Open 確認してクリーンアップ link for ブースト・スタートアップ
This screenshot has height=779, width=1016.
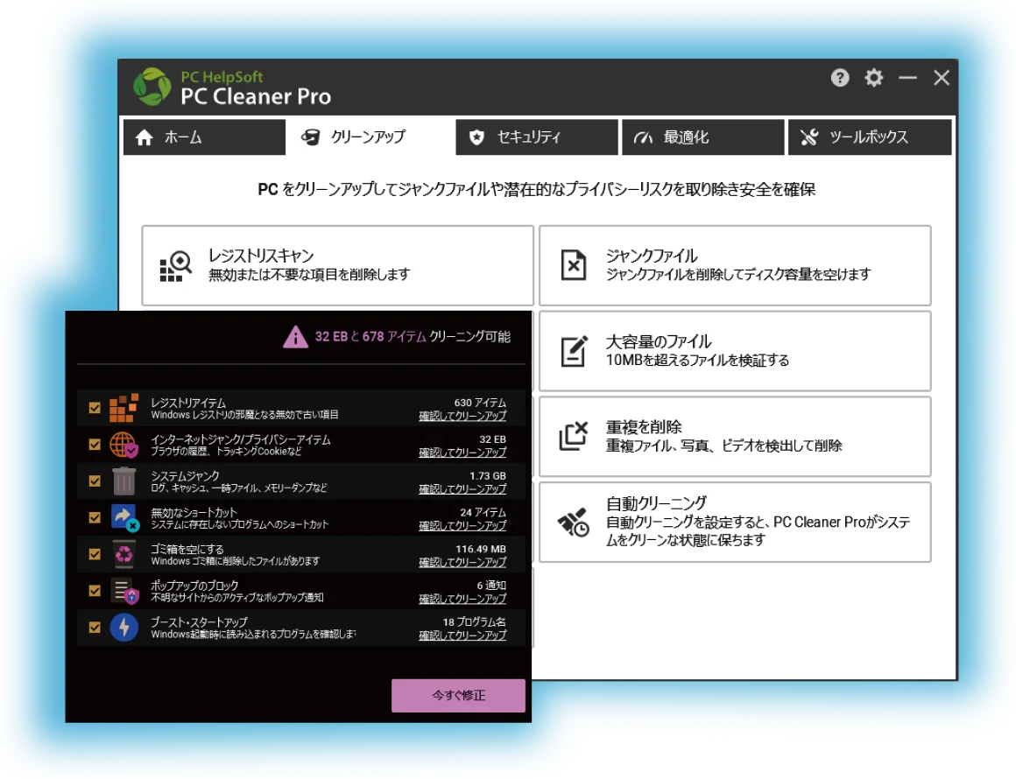pyautogui.click(x=462, y=635)
